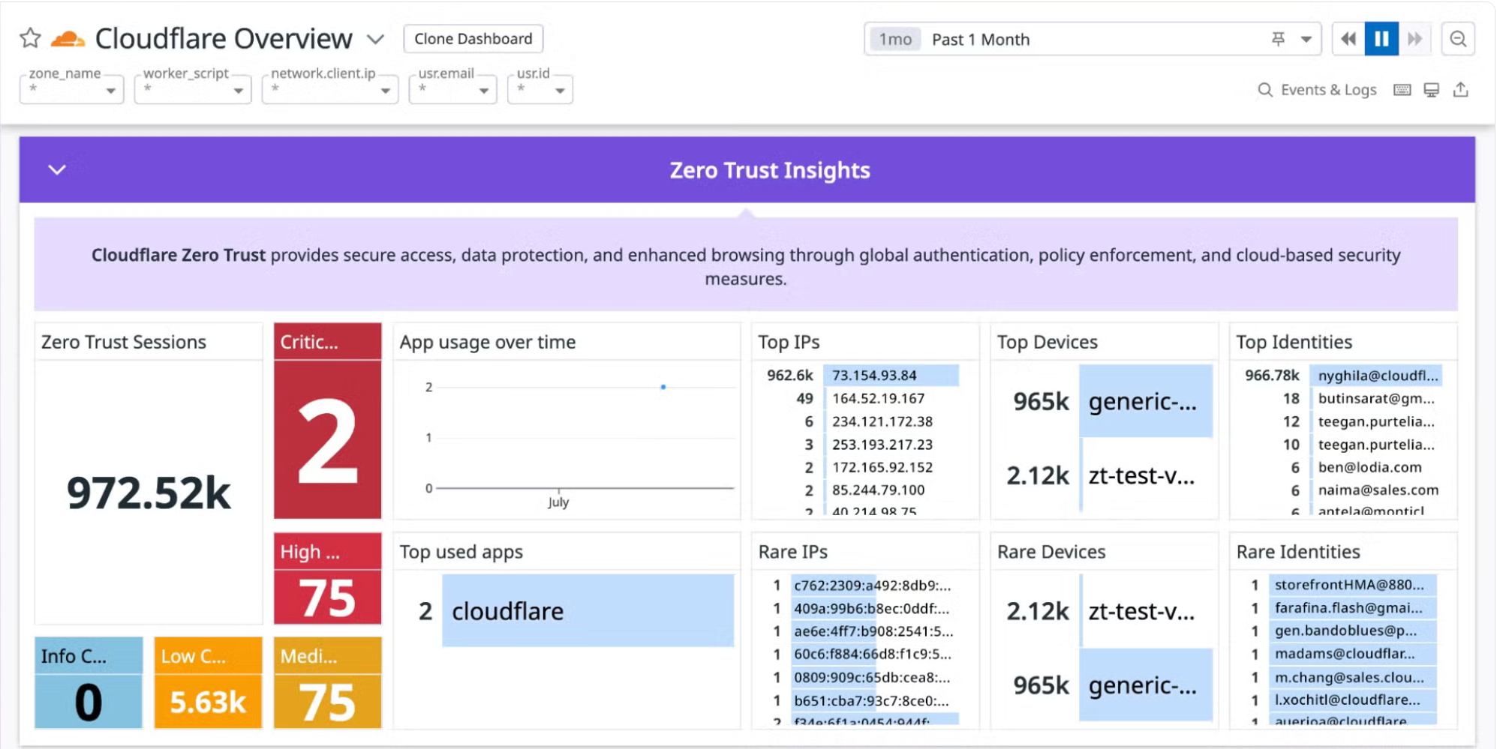Select generic- device in Rare Devices
The image size is (1497, 749).
click(x=1145, y=685)
